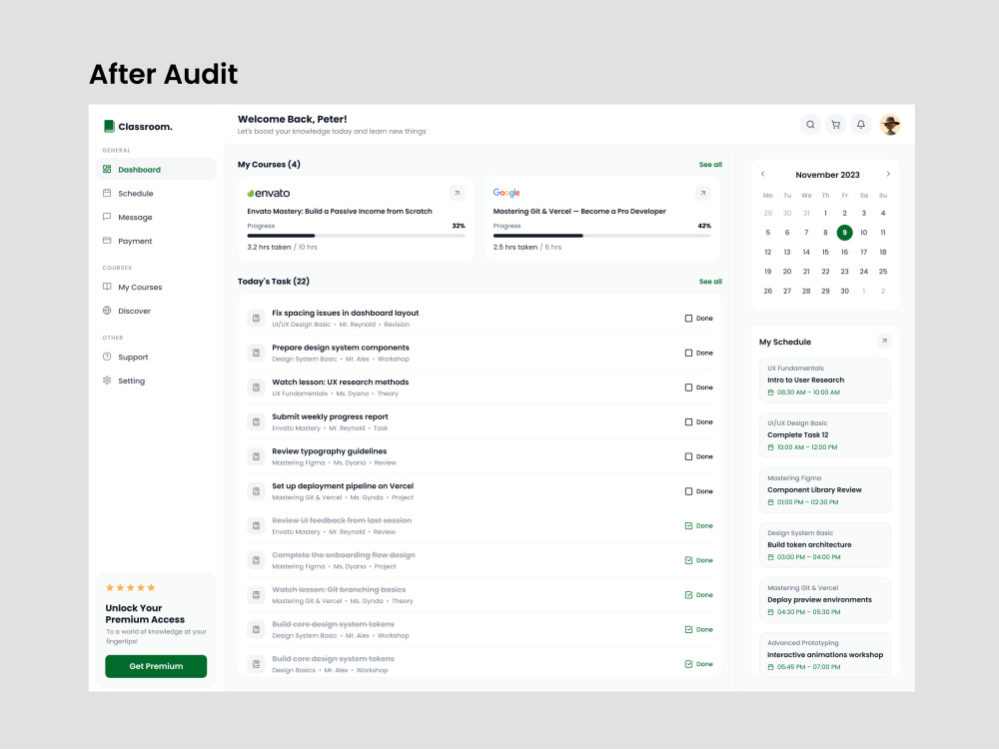Check Done for Review typography guidelines
The image size is (999, 749).
pyautogui.click(x=688, y=456)
